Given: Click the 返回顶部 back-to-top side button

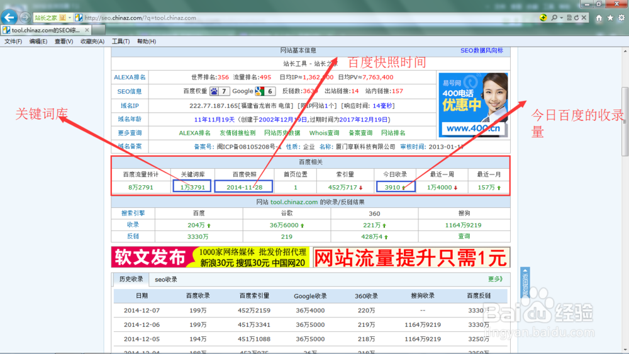Looking at the screenshot, I should 525,282.
